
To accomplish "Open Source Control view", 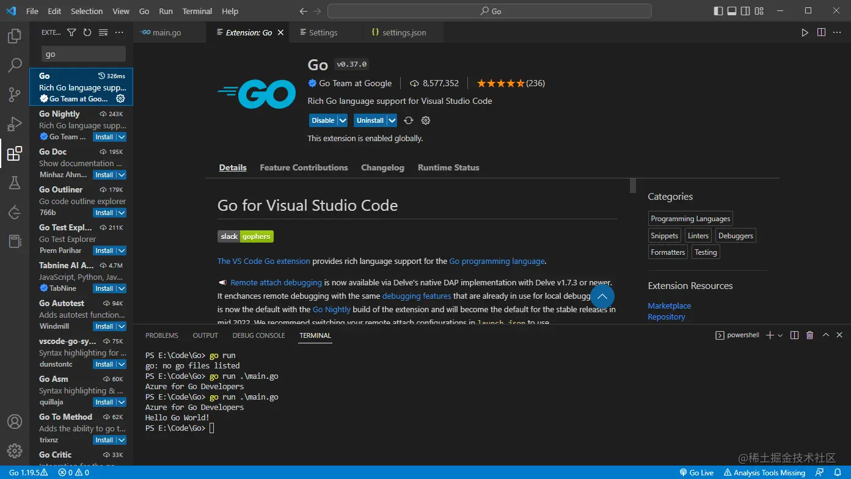I will (x=15, y=94).
